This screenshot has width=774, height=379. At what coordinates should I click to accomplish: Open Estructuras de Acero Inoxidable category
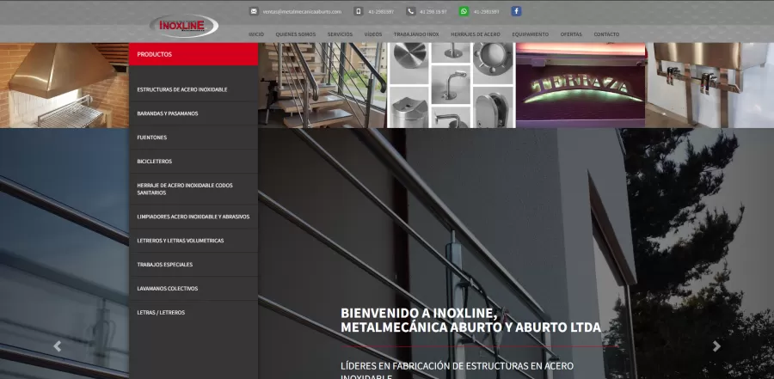pos(182,89)
